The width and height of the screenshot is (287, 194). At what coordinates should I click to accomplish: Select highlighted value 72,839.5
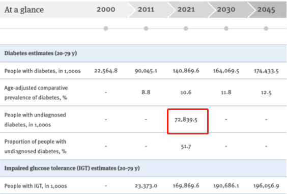point(186,120)
